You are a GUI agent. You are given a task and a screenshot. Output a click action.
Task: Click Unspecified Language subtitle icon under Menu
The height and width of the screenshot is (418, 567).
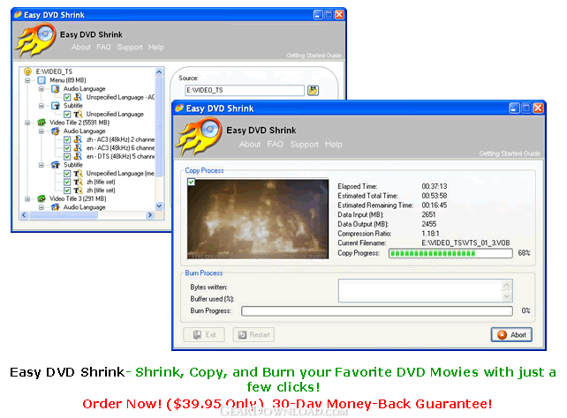pyautogui.click(x=78, y=114)
